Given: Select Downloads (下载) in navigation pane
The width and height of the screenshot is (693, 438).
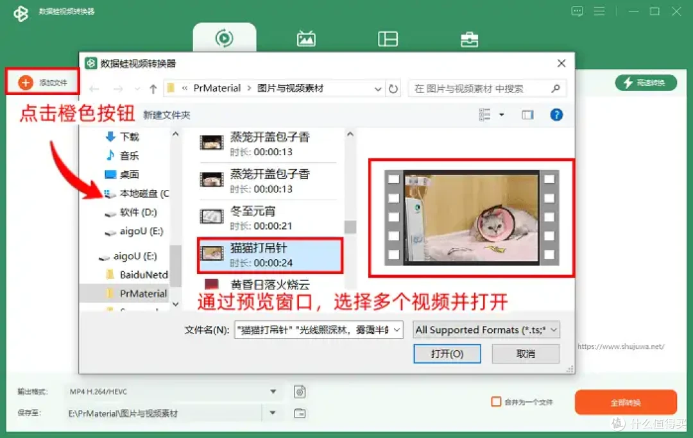Looking at the screenshot, I should (x=123, y=137).
